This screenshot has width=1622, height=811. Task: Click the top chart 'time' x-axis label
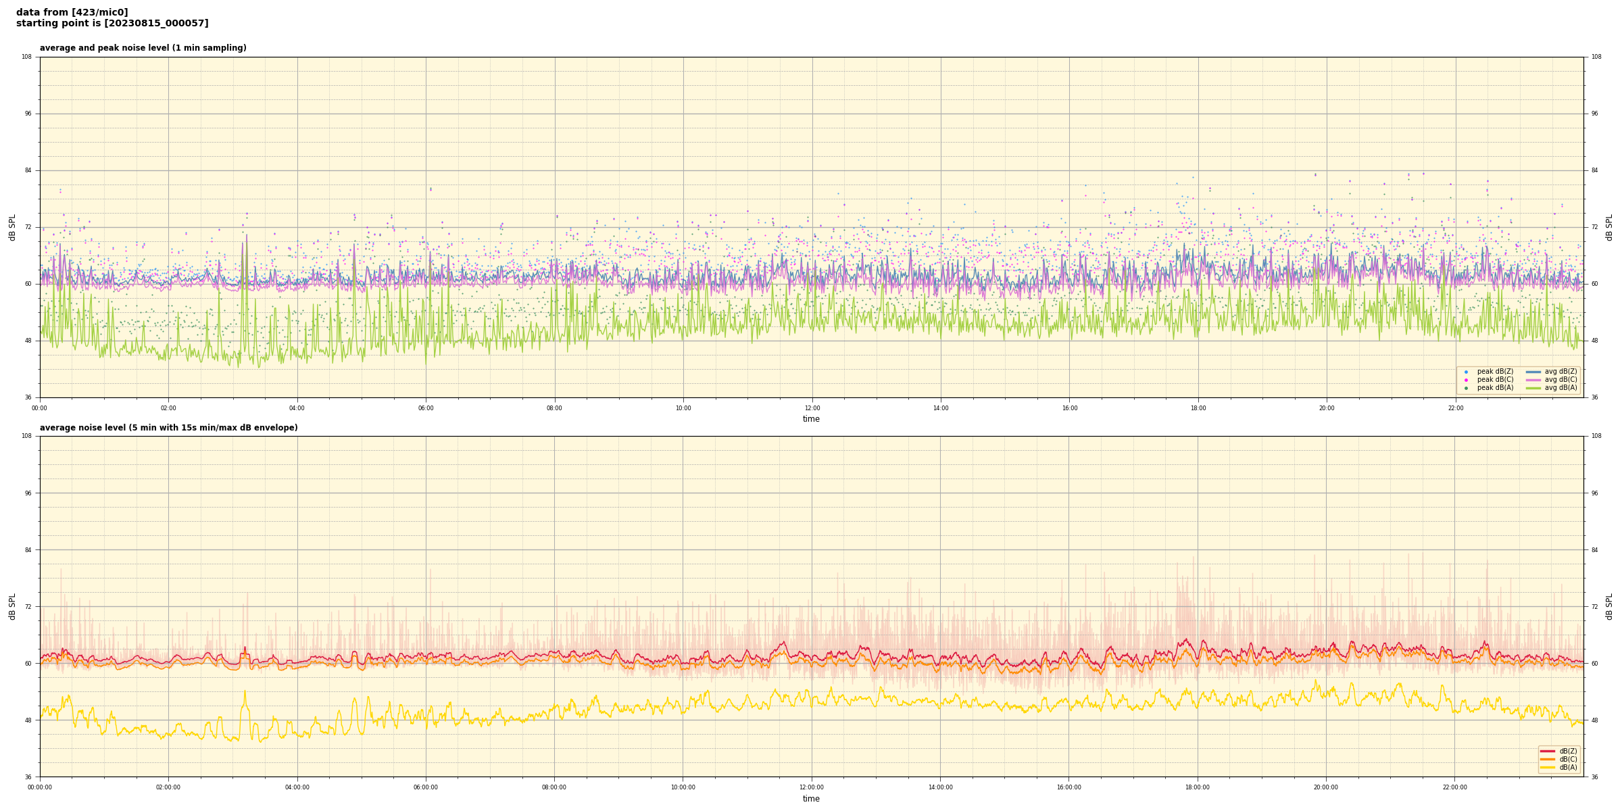811,419
